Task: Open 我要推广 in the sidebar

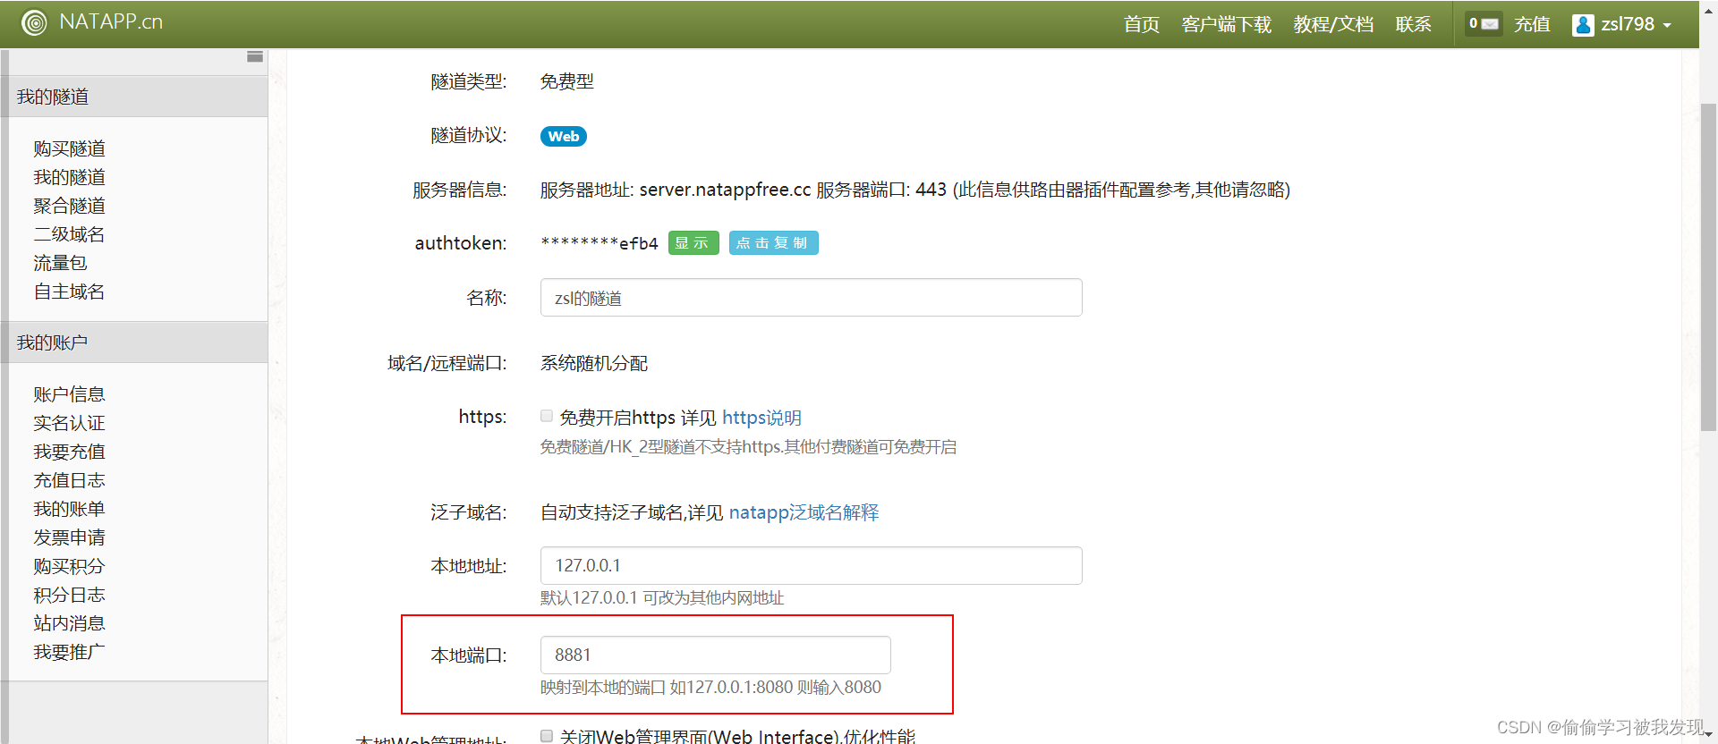Action: (69, 652)
